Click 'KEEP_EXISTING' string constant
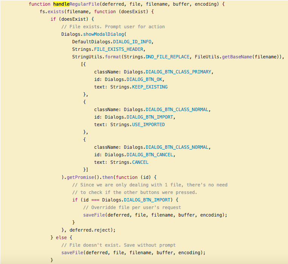This screenshot has height=264, width=288. (x=150, y=87)
